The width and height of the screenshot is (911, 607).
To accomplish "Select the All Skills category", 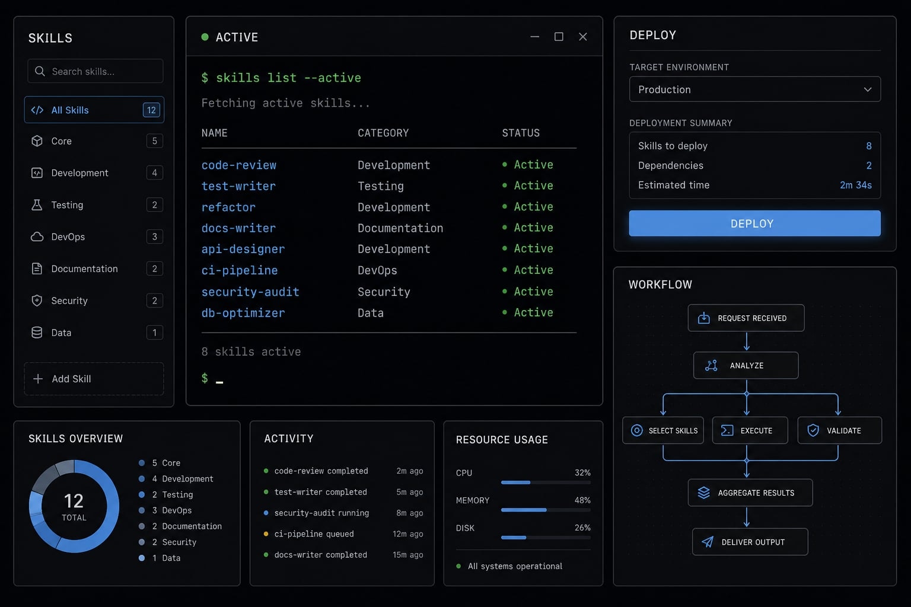I will [94, 110].
